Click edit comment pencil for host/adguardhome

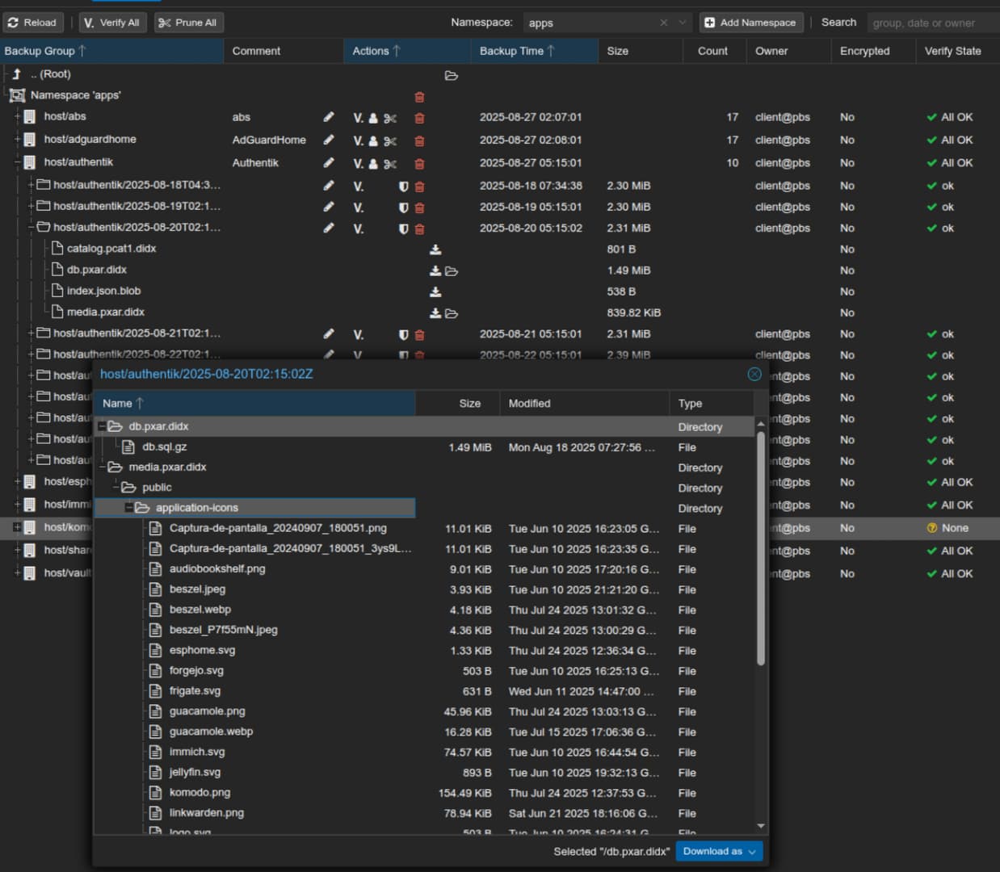329,140
